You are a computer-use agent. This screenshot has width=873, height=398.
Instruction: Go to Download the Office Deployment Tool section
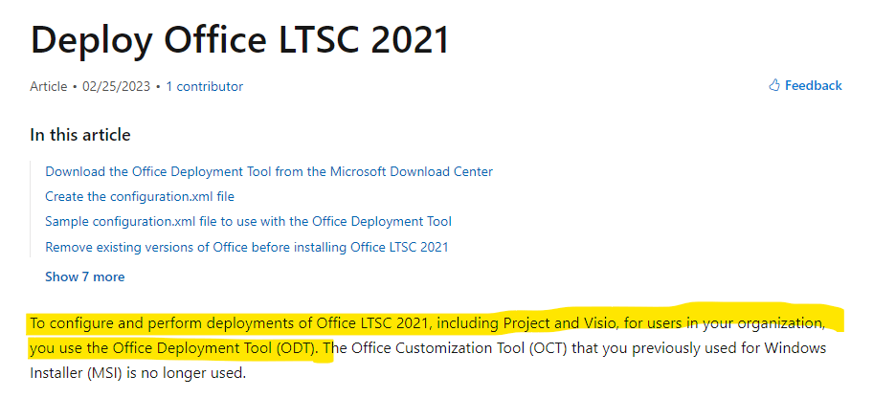[269, 171]
